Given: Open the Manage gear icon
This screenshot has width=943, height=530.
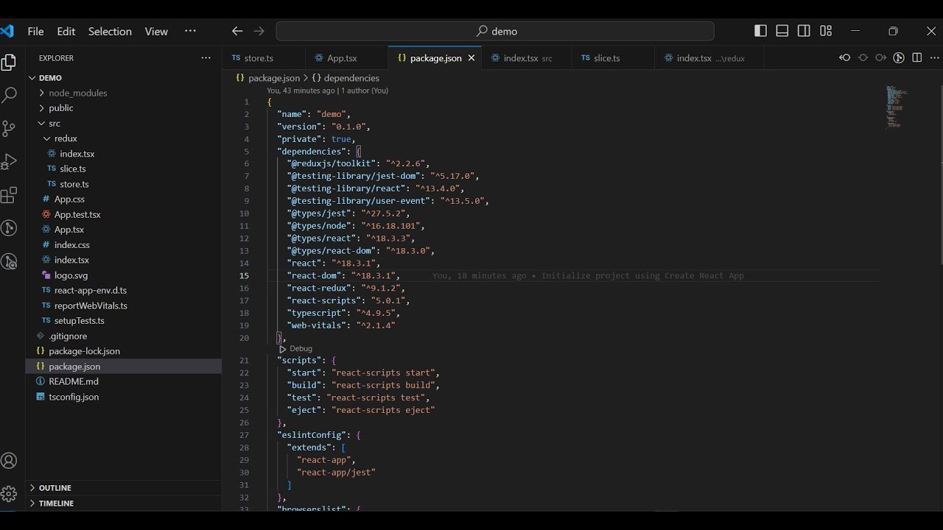Looking at the screenshot, I should point(9,493).
